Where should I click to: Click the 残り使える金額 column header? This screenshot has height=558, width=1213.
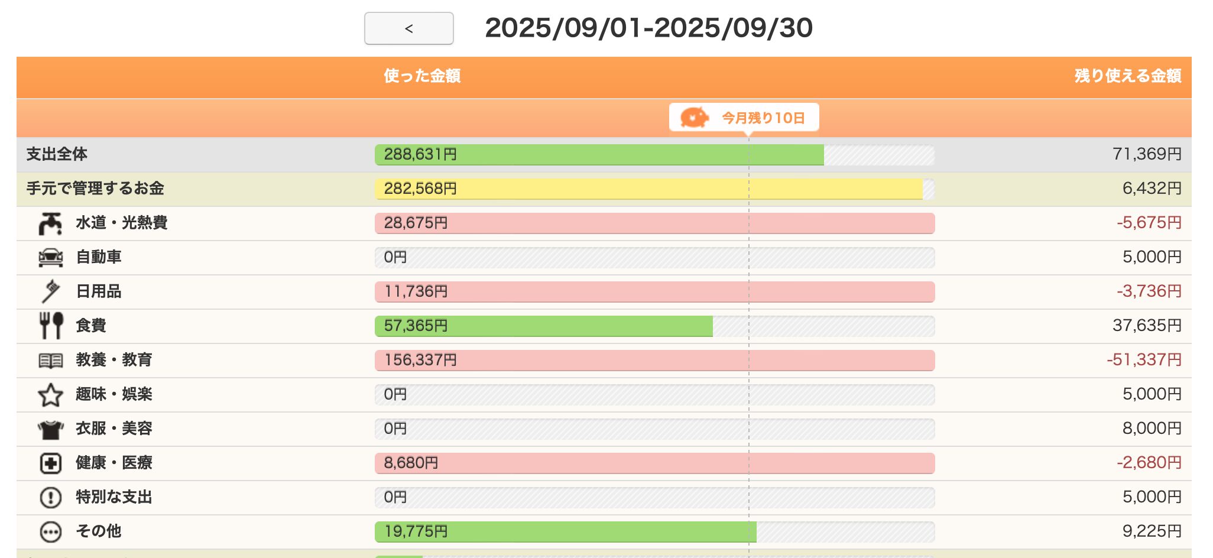click(x=1127, y=76)
